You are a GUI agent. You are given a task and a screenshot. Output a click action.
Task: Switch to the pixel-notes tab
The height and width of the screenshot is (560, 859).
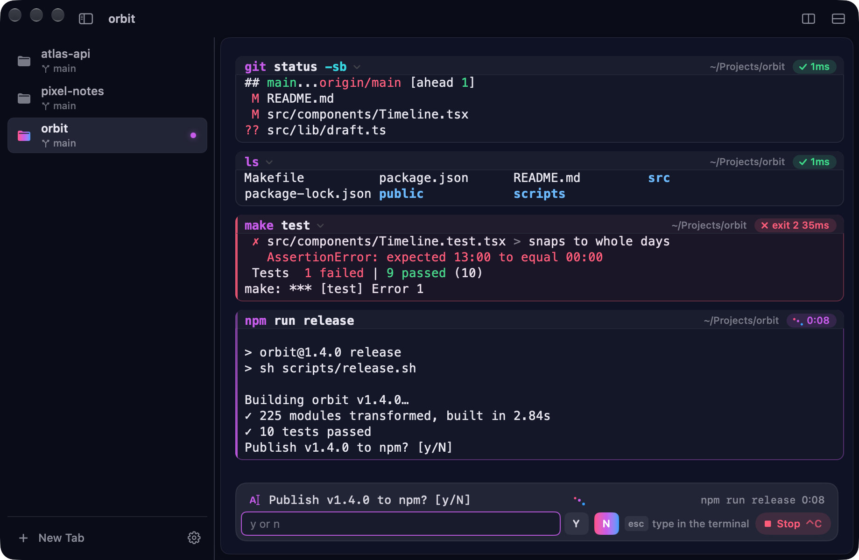107,98
